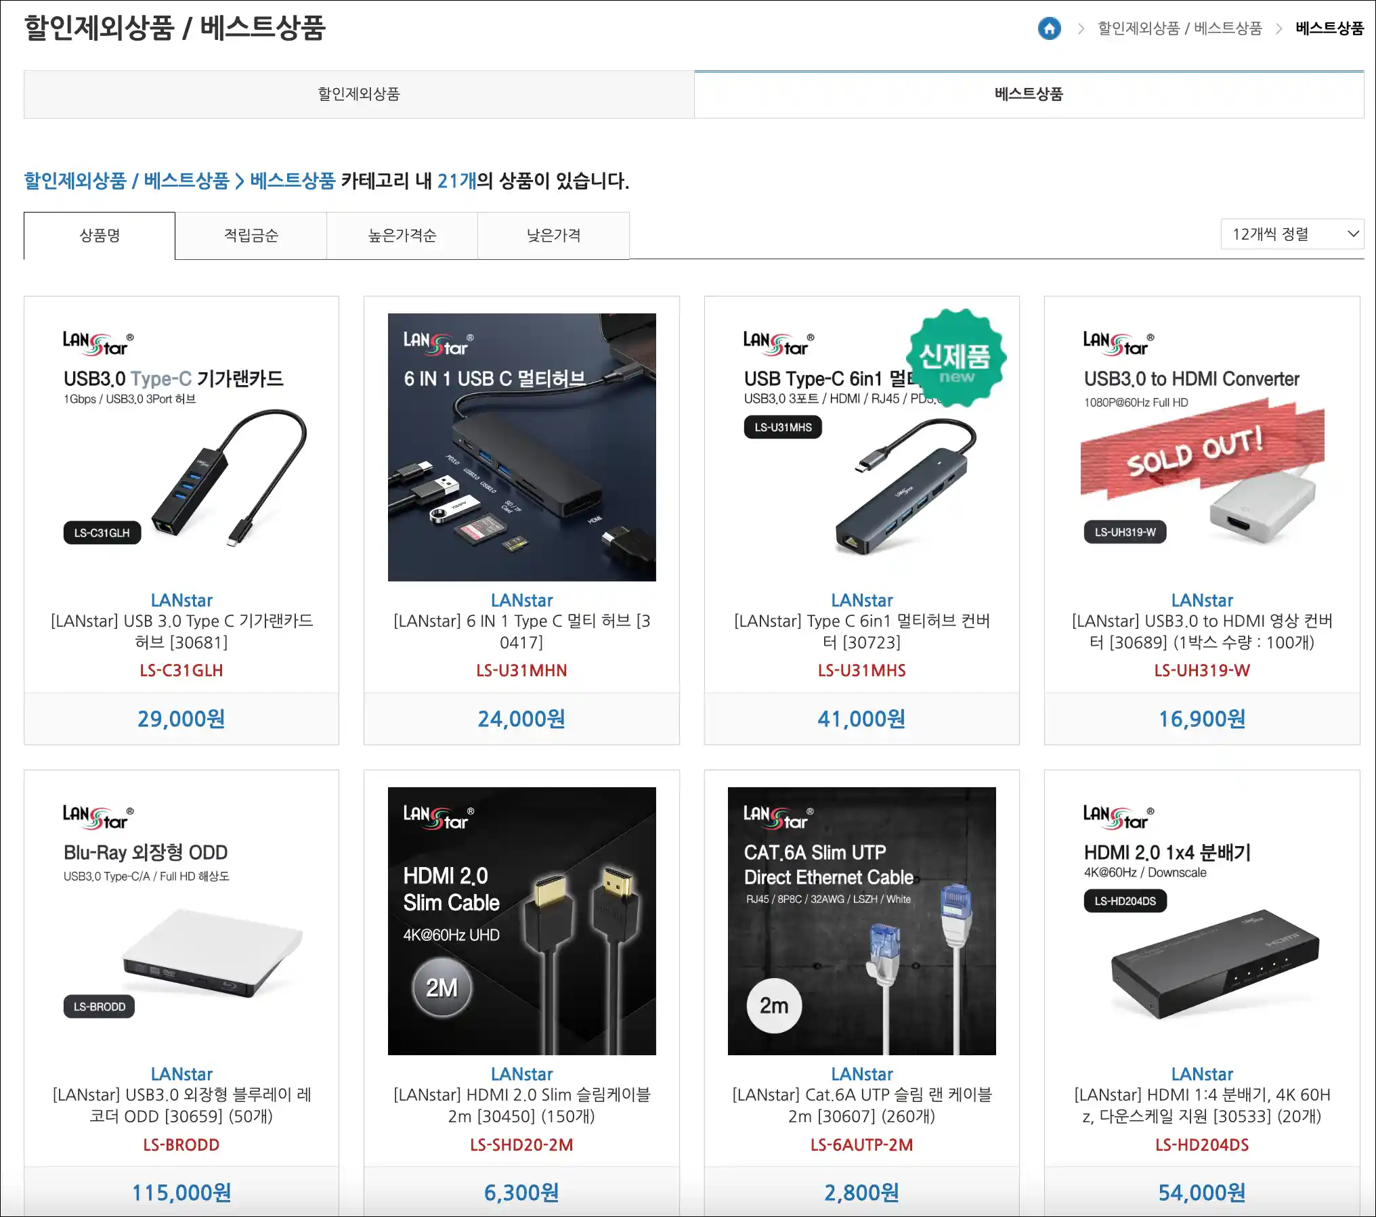This screenshot has width=1376, height=1217.
Task: Sort by 낮은가격
Action: [x=553, y=236]
